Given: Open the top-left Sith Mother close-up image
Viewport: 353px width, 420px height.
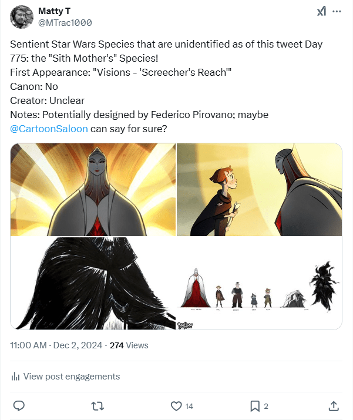Looking at the screenshot, I should click(93, 190).
